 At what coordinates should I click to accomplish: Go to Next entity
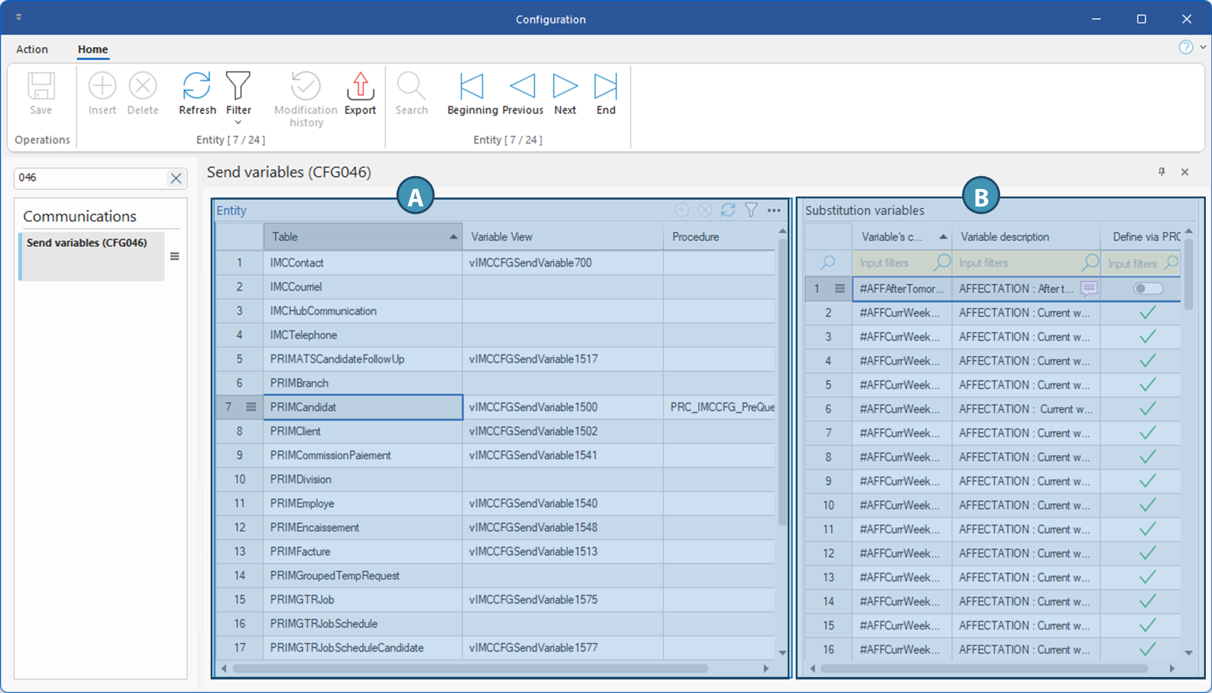(565, 86)
